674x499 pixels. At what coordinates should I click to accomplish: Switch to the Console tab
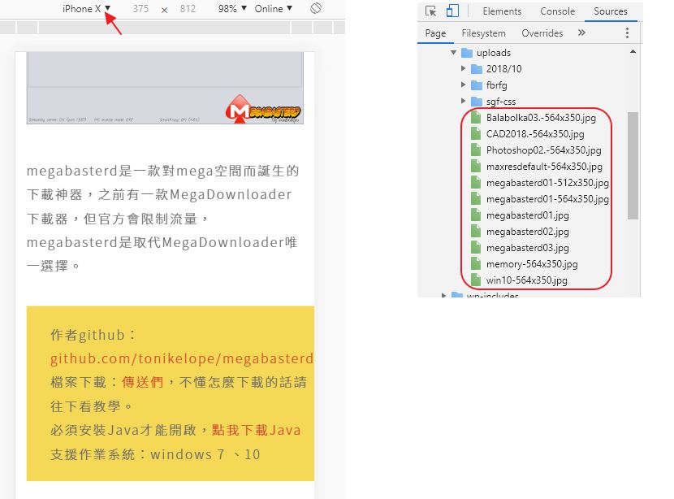tap(558, 11)
